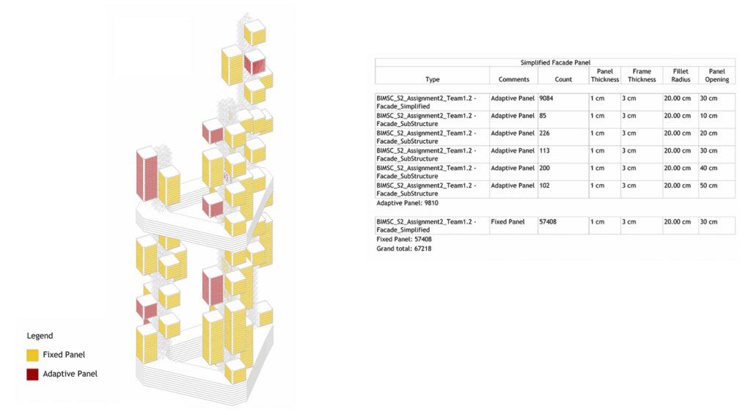
Task: Click the red Adaptive Panel legend swatch
Action: 32,374
